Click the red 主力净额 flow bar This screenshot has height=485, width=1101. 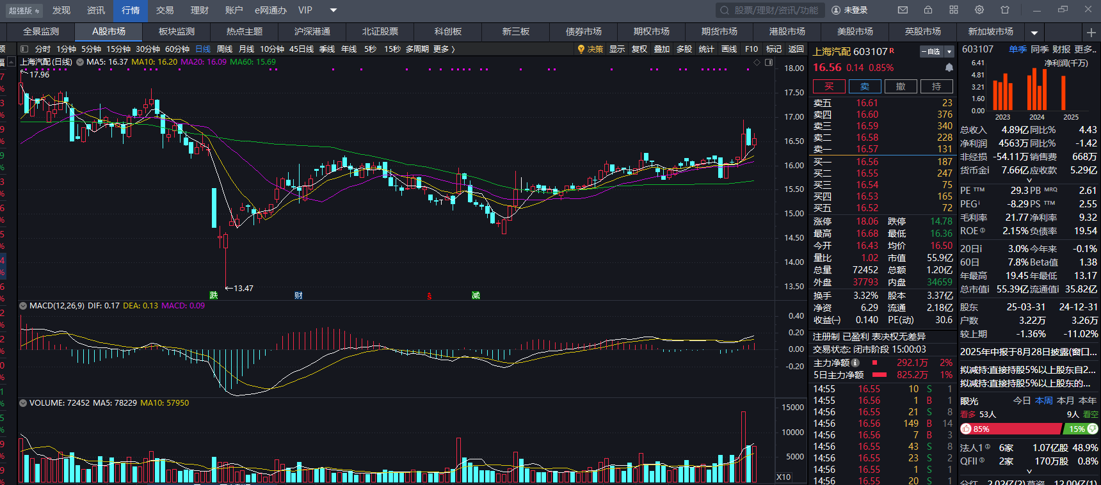874,363
